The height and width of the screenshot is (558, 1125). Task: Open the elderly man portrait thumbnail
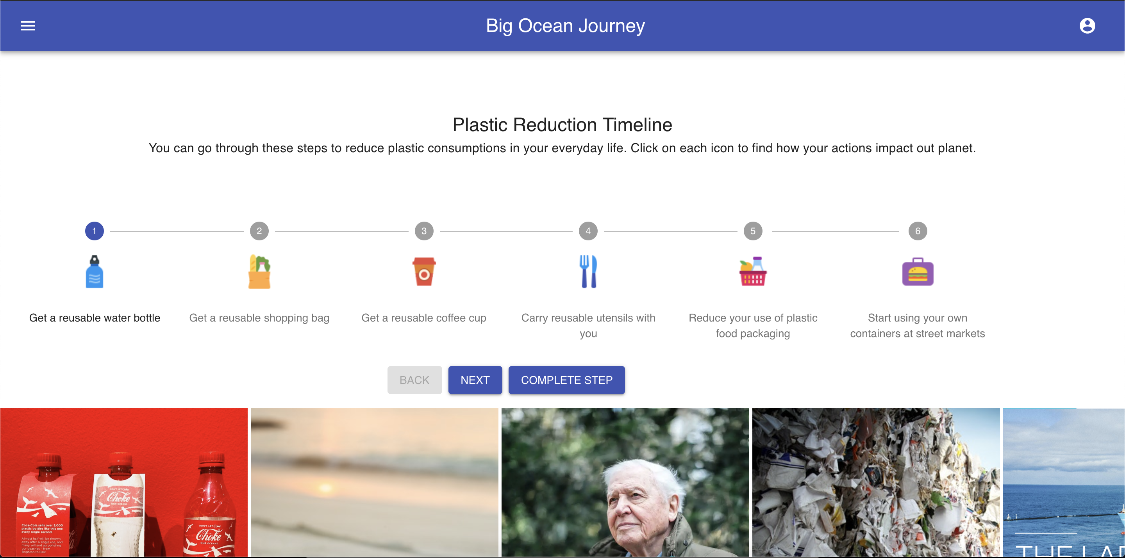click(625, 482)
